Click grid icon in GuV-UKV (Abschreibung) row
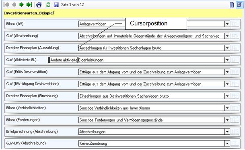Viewport: 245px width, 150px height. coord(235,144)
